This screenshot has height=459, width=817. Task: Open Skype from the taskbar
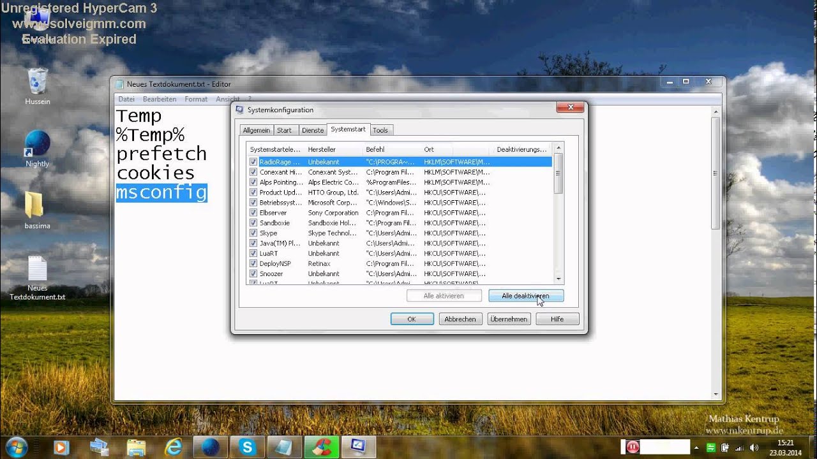[x=246, y=447]
